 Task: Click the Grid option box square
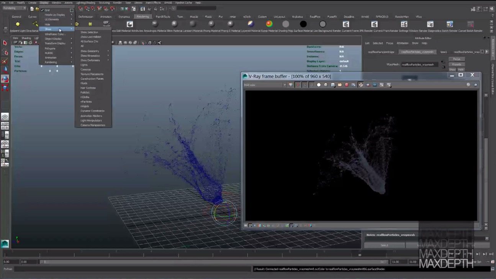[x=72, y=10]
